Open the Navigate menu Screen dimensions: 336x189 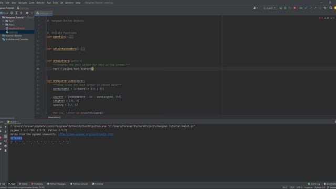tap(23, 3)
